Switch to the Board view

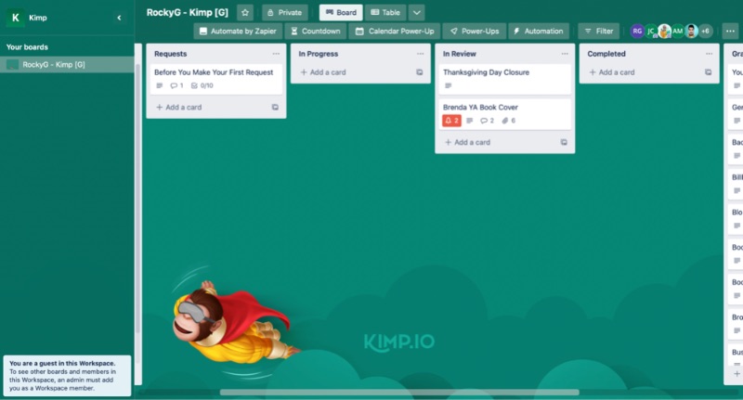[341, 13]
